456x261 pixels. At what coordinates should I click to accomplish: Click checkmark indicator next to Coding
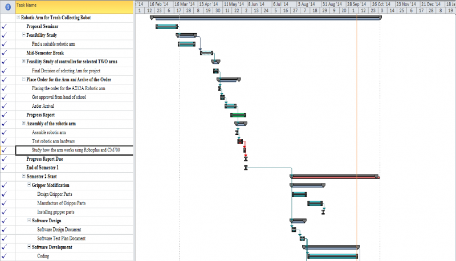click(5, 256)
